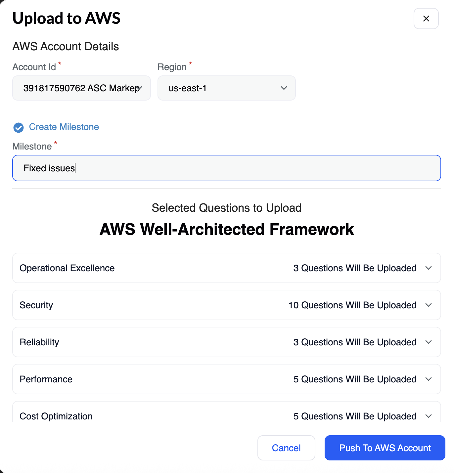The image size is (454, 473).
Task: Click the Cost Optimization chevron icon
Action: tap(429, 416)
